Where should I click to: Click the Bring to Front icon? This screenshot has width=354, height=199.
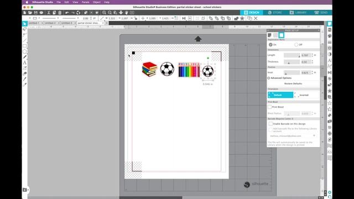(x=211, y=18)
